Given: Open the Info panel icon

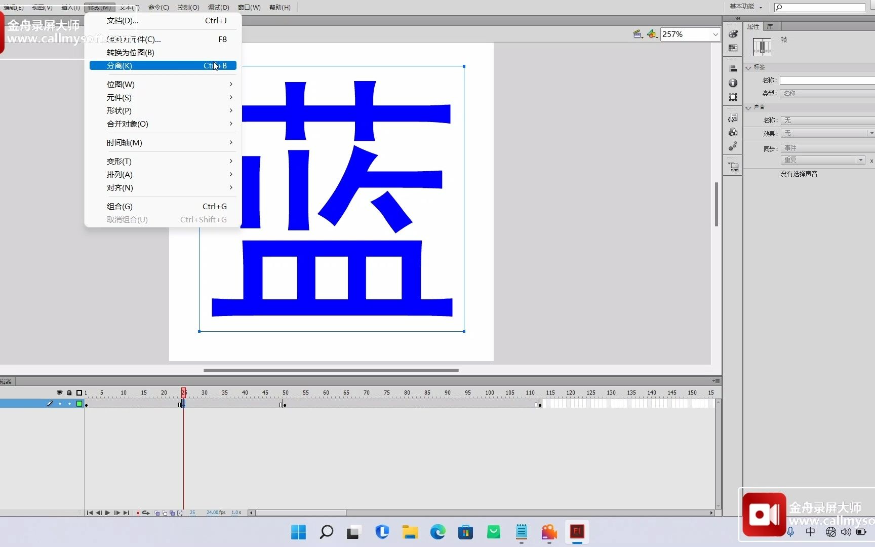Looking at the screenshot, I should 733,82.
